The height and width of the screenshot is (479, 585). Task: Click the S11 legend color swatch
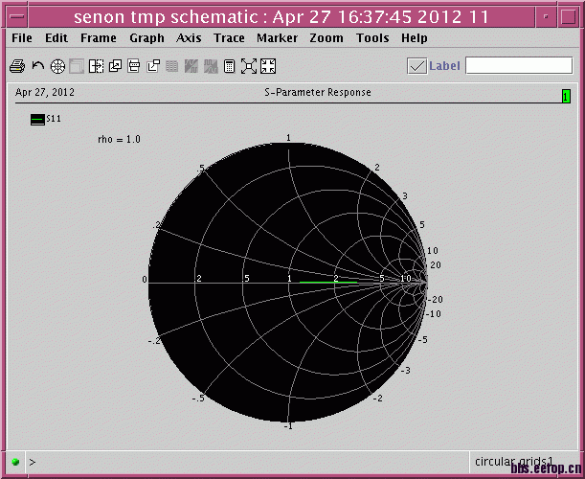click(x=37, y=120)
